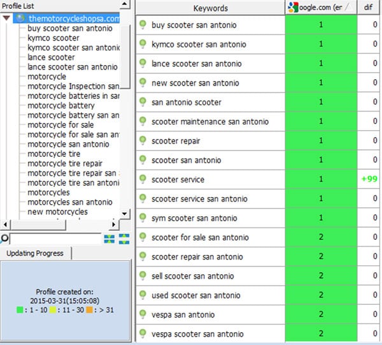Select 'motorcycle tire repair' tree item
Viewport: 382px width, 345px height.
click(65, 163)
